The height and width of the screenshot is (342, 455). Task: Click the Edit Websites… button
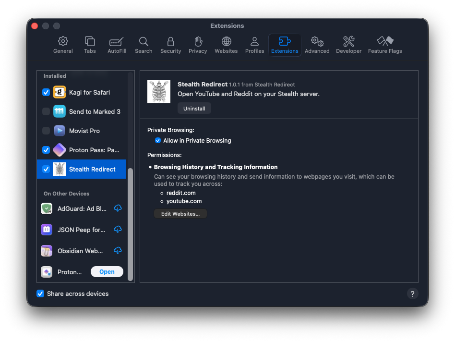(180, 214)
